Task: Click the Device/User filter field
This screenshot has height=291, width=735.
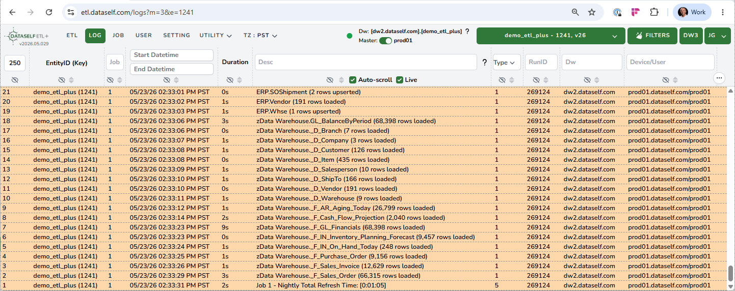Action: click(x=670, y=62)
